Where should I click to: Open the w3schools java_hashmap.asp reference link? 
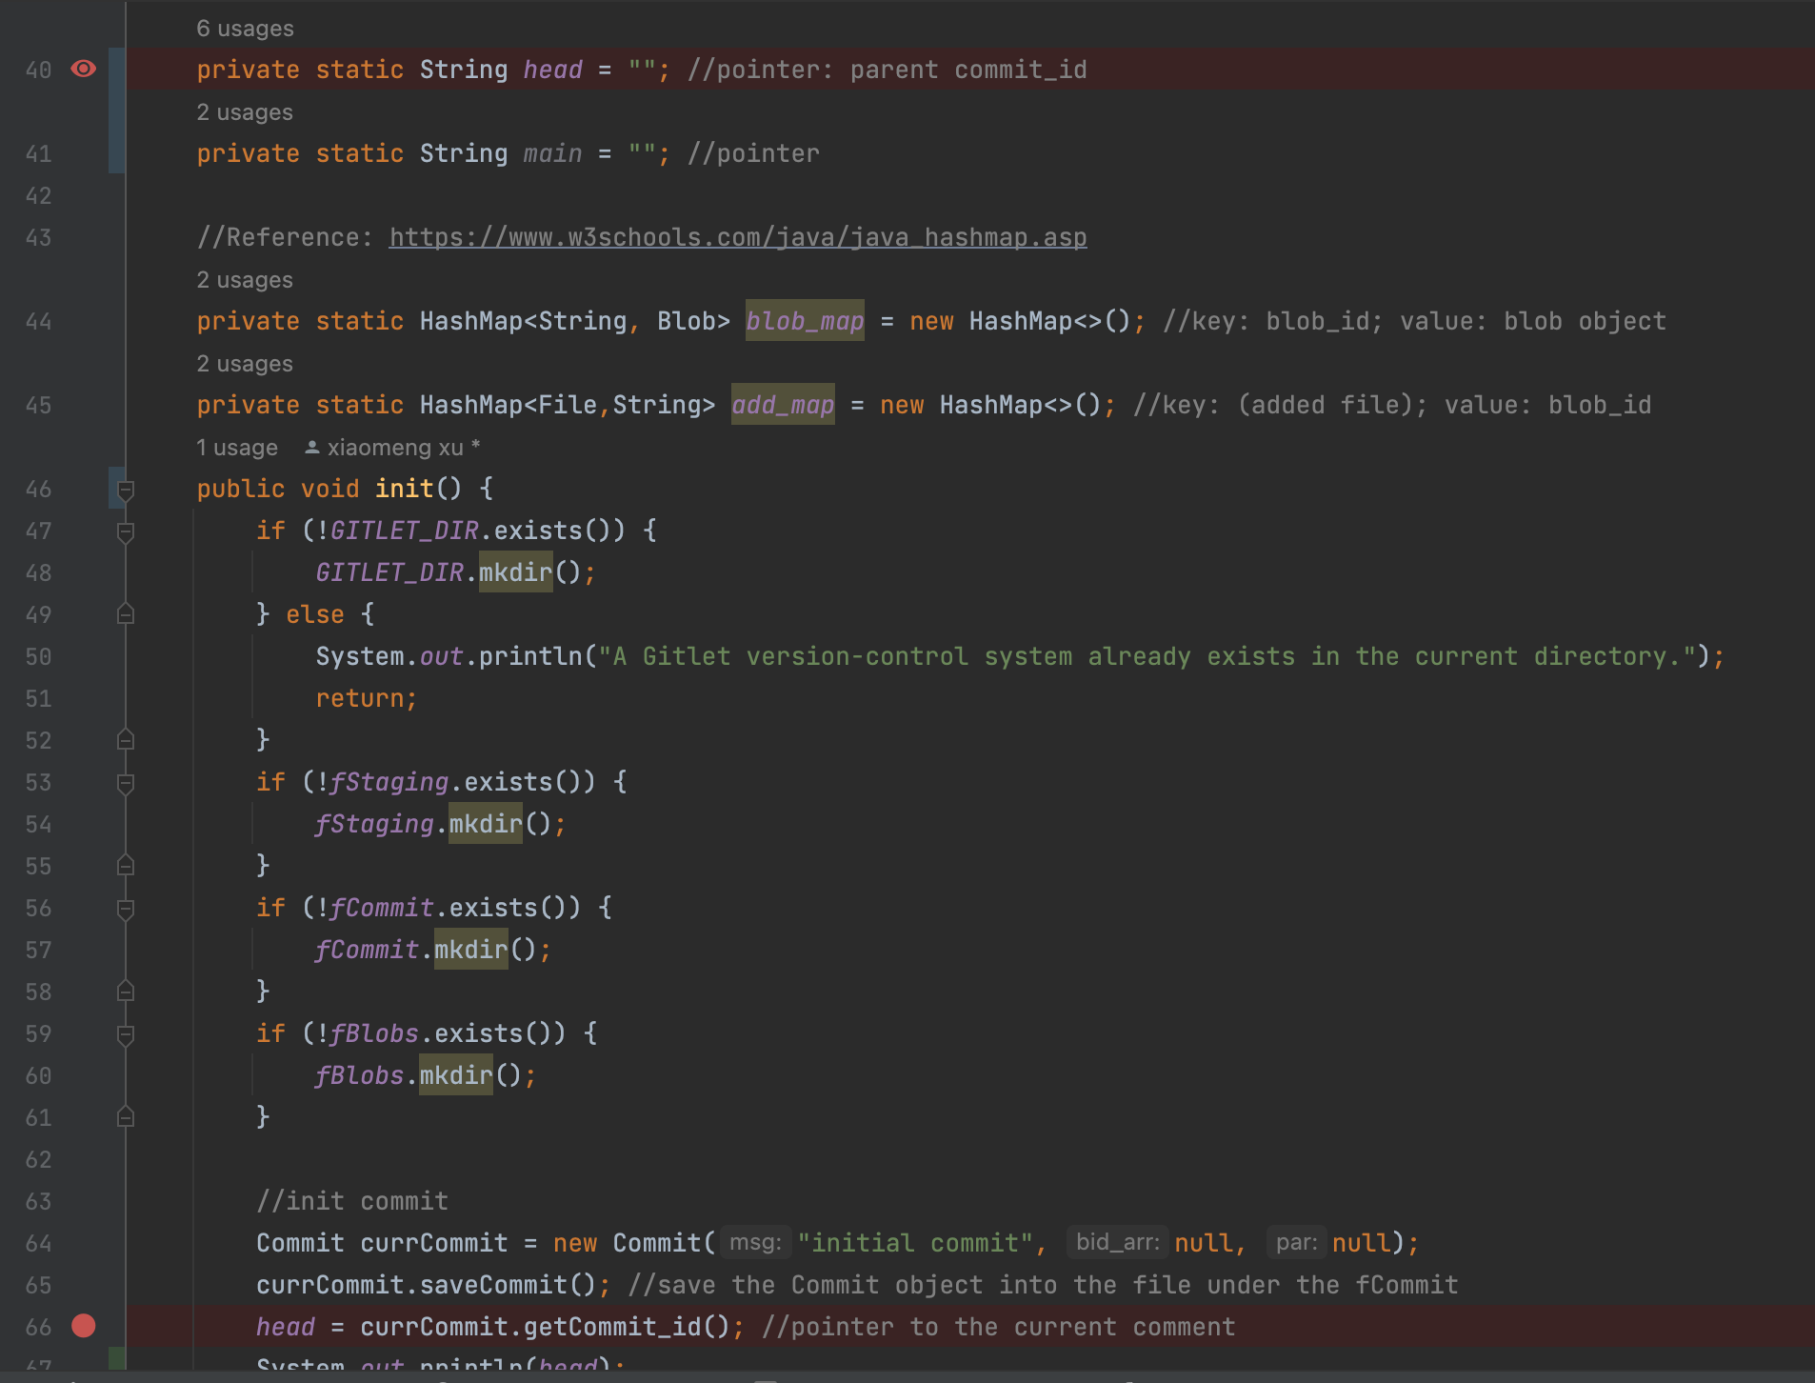pyautogui.click(x=737, y=237)
